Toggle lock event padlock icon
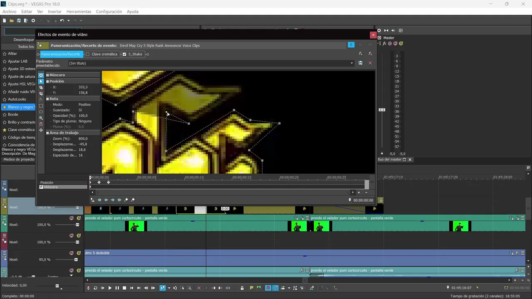Viewport: 532px width, 299px height. (x=242, y=288)
